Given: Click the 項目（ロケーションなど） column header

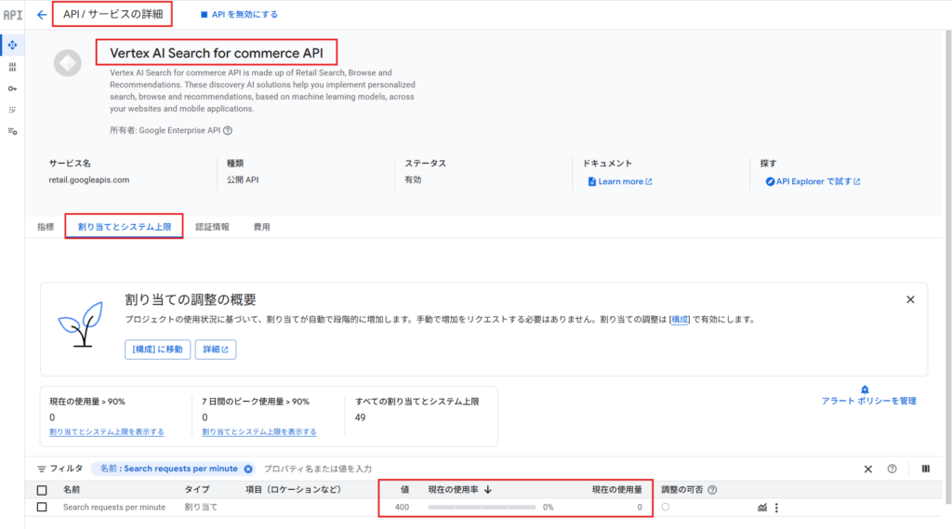Looking at the screenshot, I should tap(294, 490).
